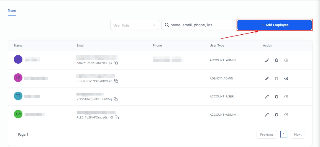This screenshot has width=320, height=147.
Task: Click the name, email, phone search field
Action: pyautogui.click(x=201, y=25)
